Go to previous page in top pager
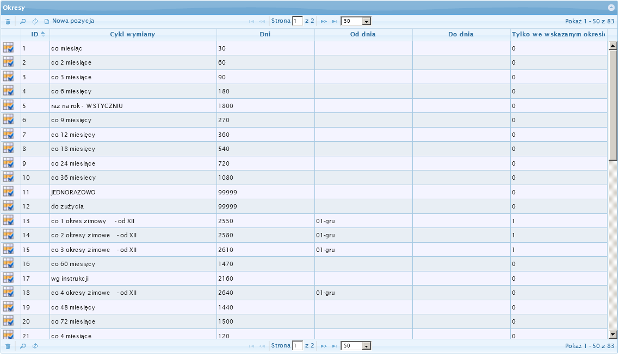 tap(262, 21)
